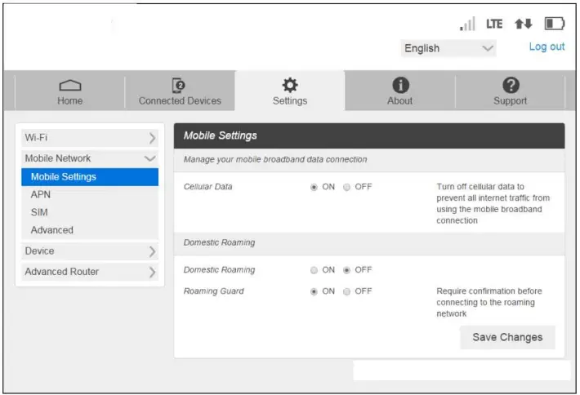Click the Settings gear icon

coord(290,87)
